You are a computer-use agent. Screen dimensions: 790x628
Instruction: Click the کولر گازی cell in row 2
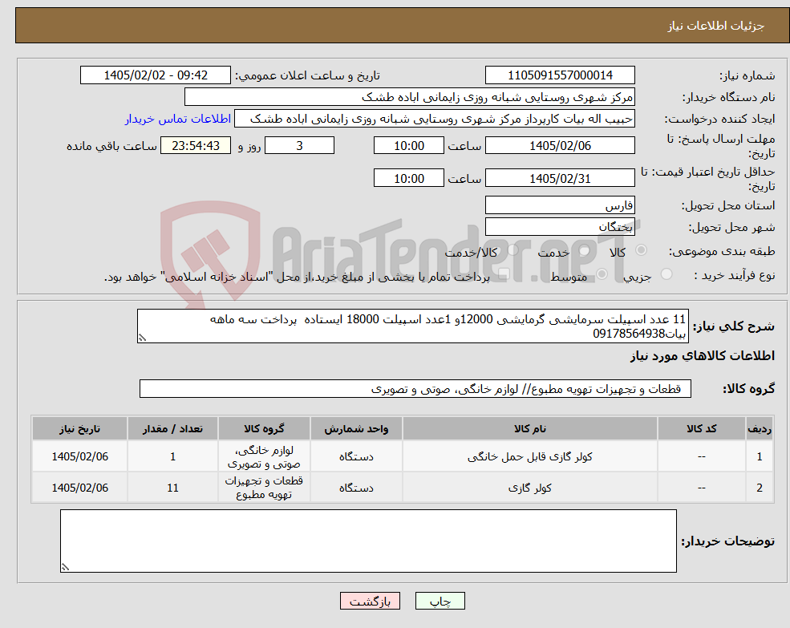pyautogui.click(x=529, y=488)
